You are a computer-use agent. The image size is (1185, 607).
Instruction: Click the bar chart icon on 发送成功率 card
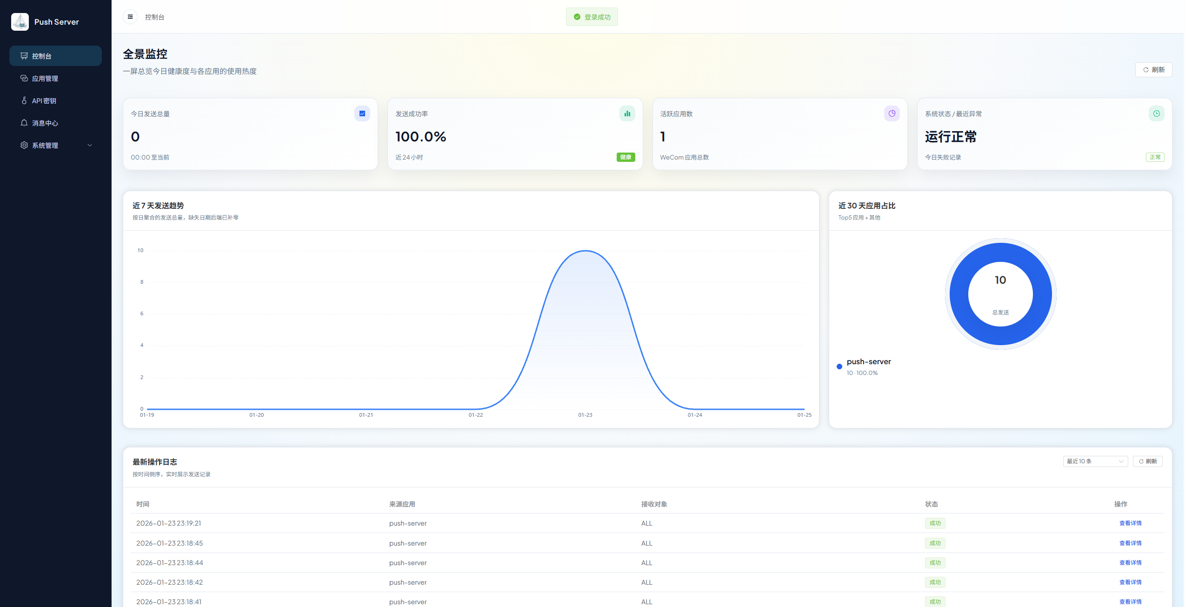(627, 113)
